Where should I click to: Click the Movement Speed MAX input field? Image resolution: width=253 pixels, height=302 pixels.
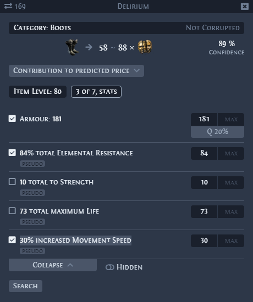(x=231, y=241)
